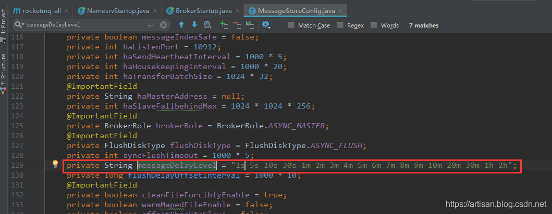Enable the Words checkbox

click(x=374, y=25)
